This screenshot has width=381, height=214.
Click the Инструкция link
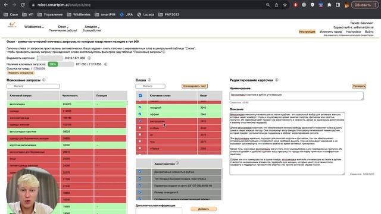(307, 32)
